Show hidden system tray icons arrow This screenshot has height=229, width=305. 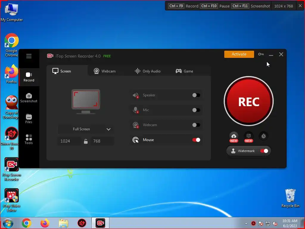[x=246, y=223]
